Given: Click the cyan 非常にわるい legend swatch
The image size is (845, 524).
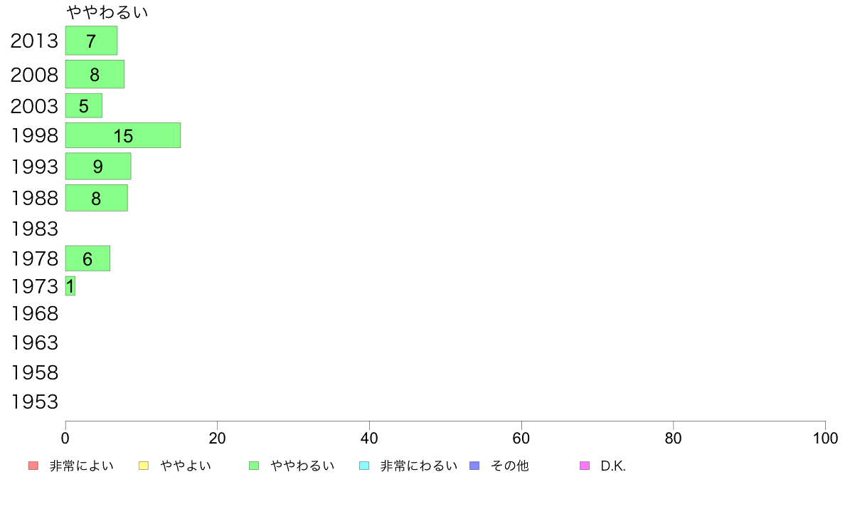Looking at the screenshot, I should [x=364, y=466].
